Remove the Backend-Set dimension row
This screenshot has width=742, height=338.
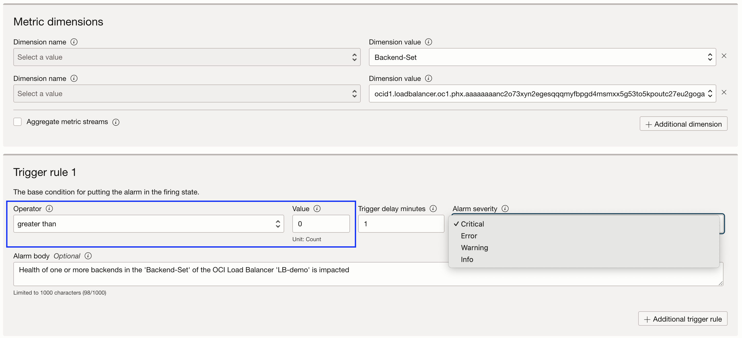pyautogui.click(x=724, y=56)
